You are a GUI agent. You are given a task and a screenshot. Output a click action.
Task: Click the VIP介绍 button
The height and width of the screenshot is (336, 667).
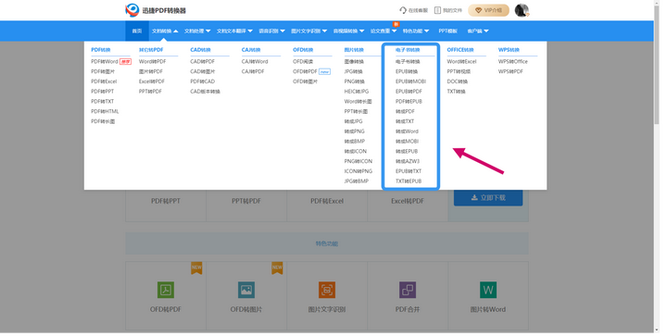[489, 10]
